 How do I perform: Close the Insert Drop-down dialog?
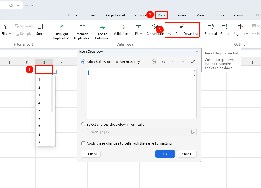197,51
